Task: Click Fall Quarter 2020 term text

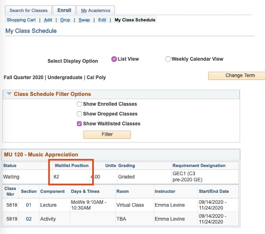Action: (x=23, y=77)
